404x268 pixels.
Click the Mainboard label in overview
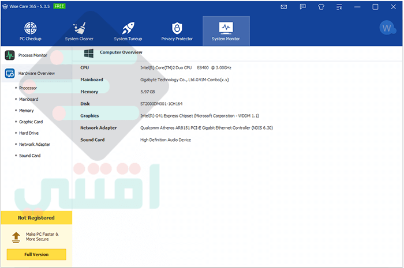click(92, 80)
